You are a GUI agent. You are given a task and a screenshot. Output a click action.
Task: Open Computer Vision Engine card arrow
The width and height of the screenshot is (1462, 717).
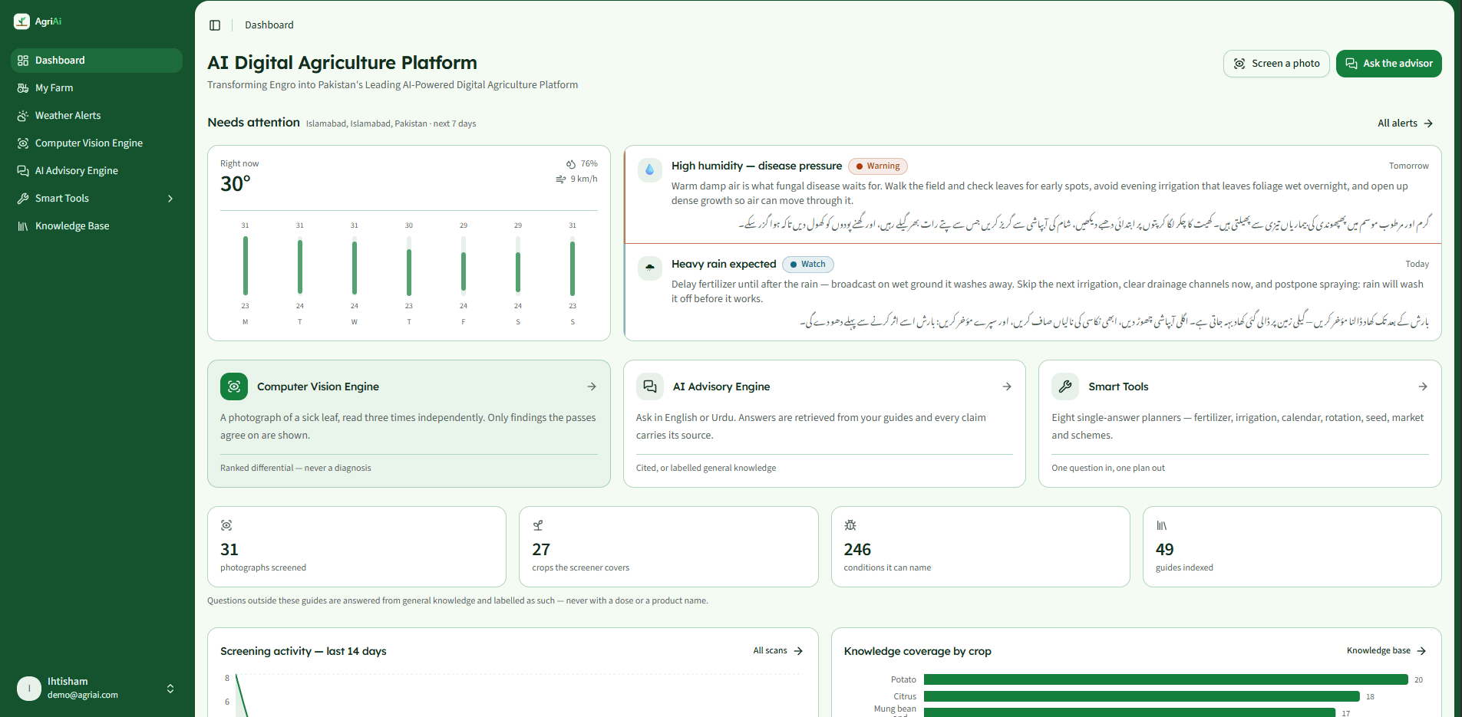pos(592,386)
